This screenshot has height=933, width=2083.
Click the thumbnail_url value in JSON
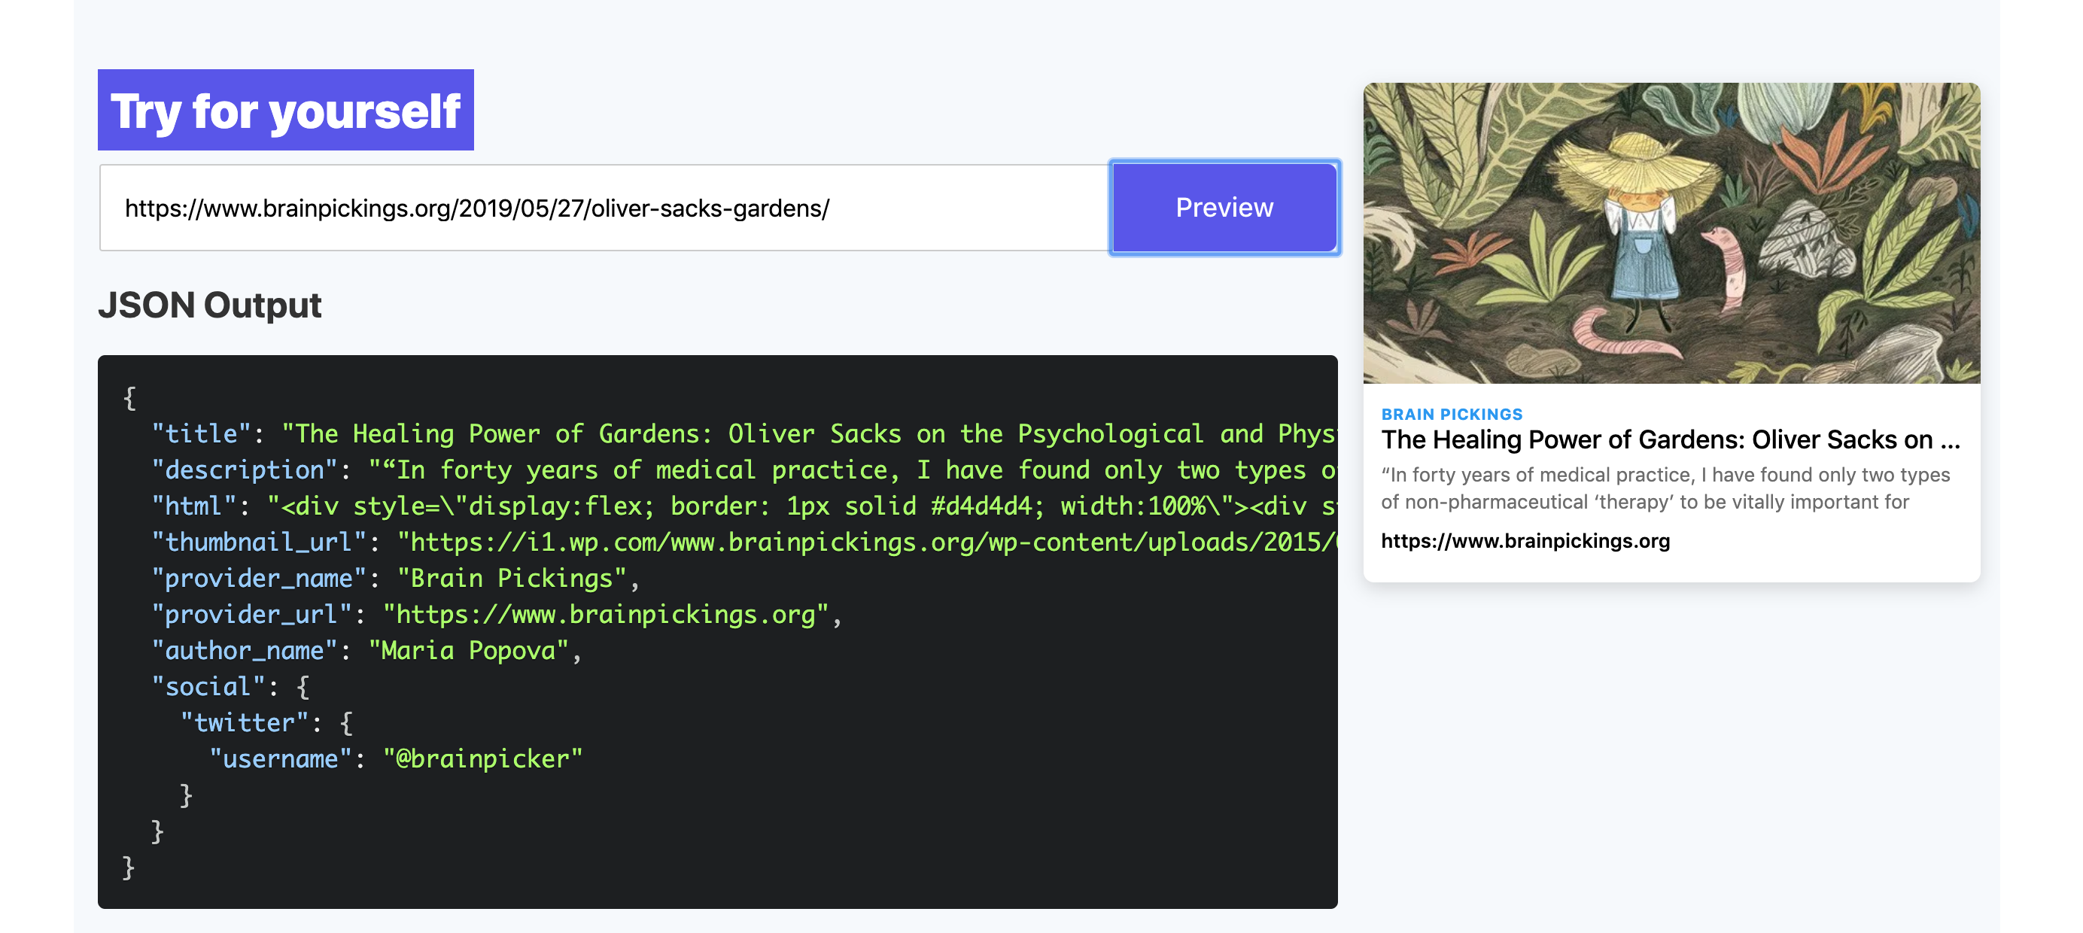coord(865,542)
